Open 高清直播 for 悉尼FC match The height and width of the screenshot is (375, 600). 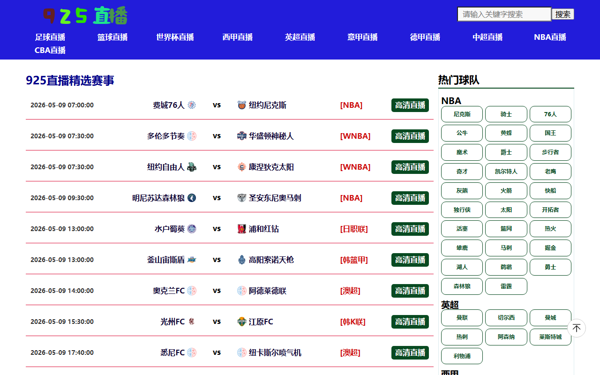(410, 352)
